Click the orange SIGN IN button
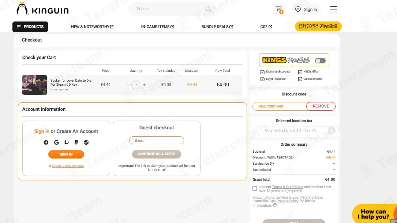397x223 pixels. coord(66,154)
